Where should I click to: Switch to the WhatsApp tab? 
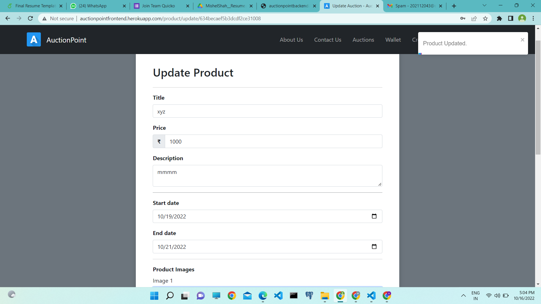93,6
